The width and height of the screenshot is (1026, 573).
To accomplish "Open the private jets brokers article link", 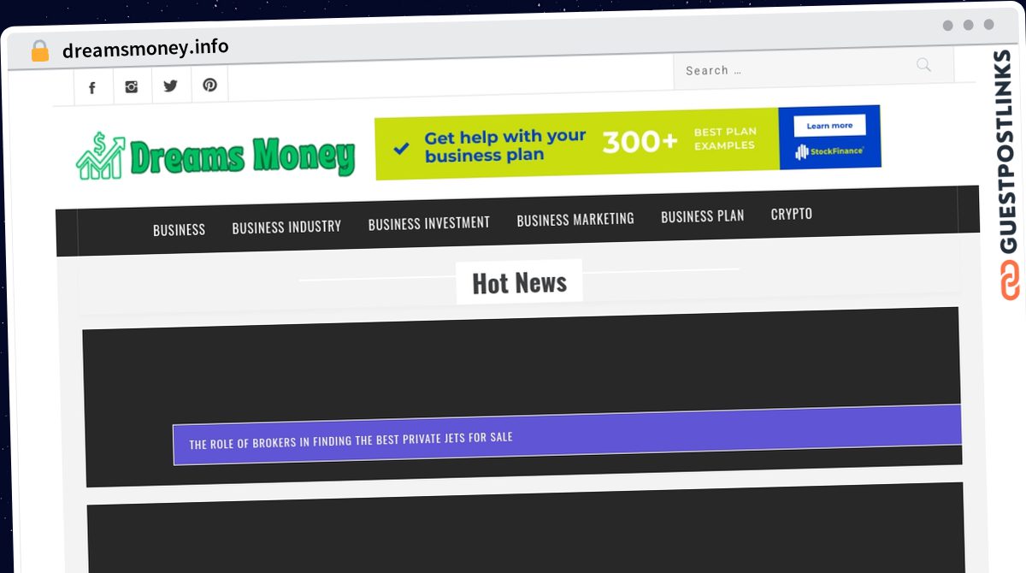I will [351, 440].
